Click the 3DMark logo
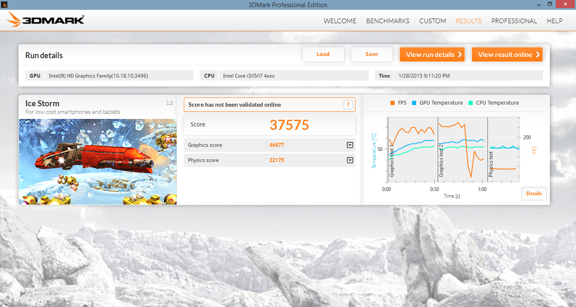576x307 pixels. pyautogui.click(x=46, y=20)
